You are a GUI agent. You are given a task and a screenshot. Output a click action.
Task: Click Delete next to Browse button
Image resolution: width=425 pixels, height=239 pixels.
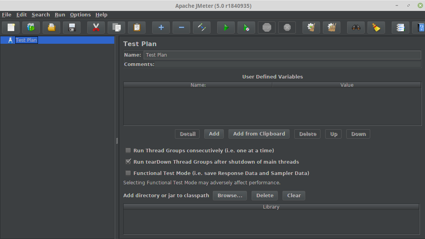tap(265, 196)
